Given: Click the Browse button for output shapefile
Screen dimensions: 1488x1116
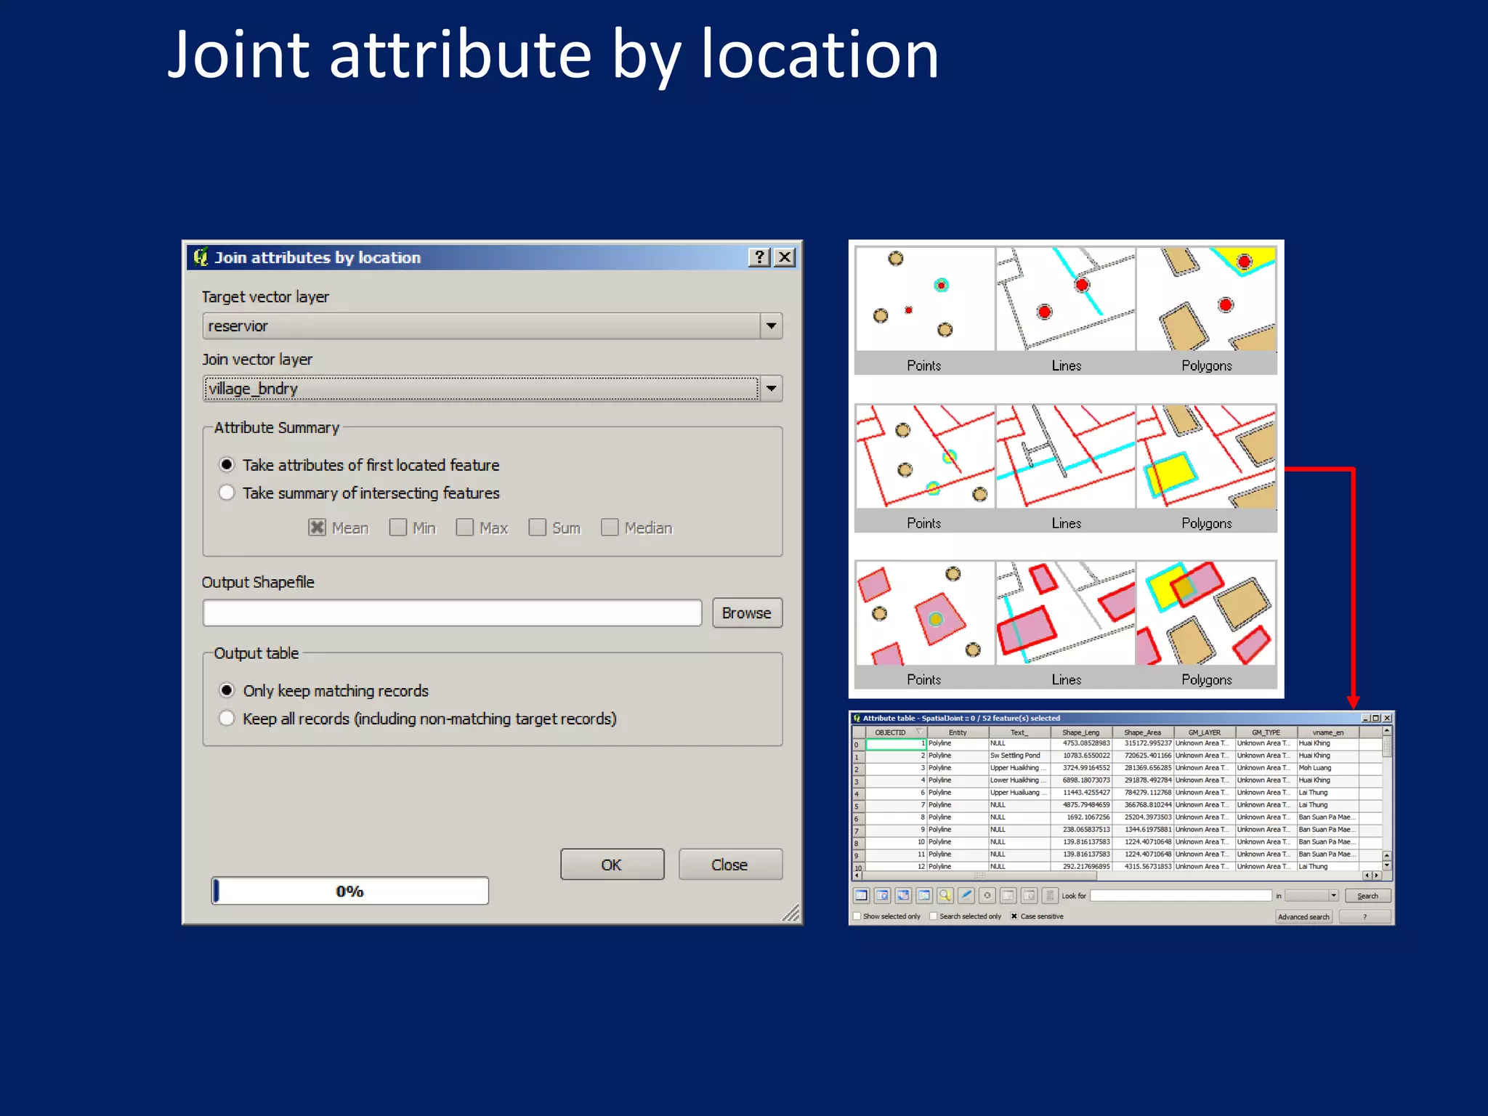Looking at the screenshot, I should tap(747, 613).
